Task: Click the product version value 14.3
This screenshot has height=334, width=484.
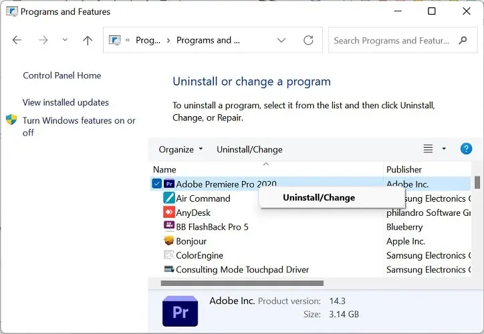Action: click(338, 301)
